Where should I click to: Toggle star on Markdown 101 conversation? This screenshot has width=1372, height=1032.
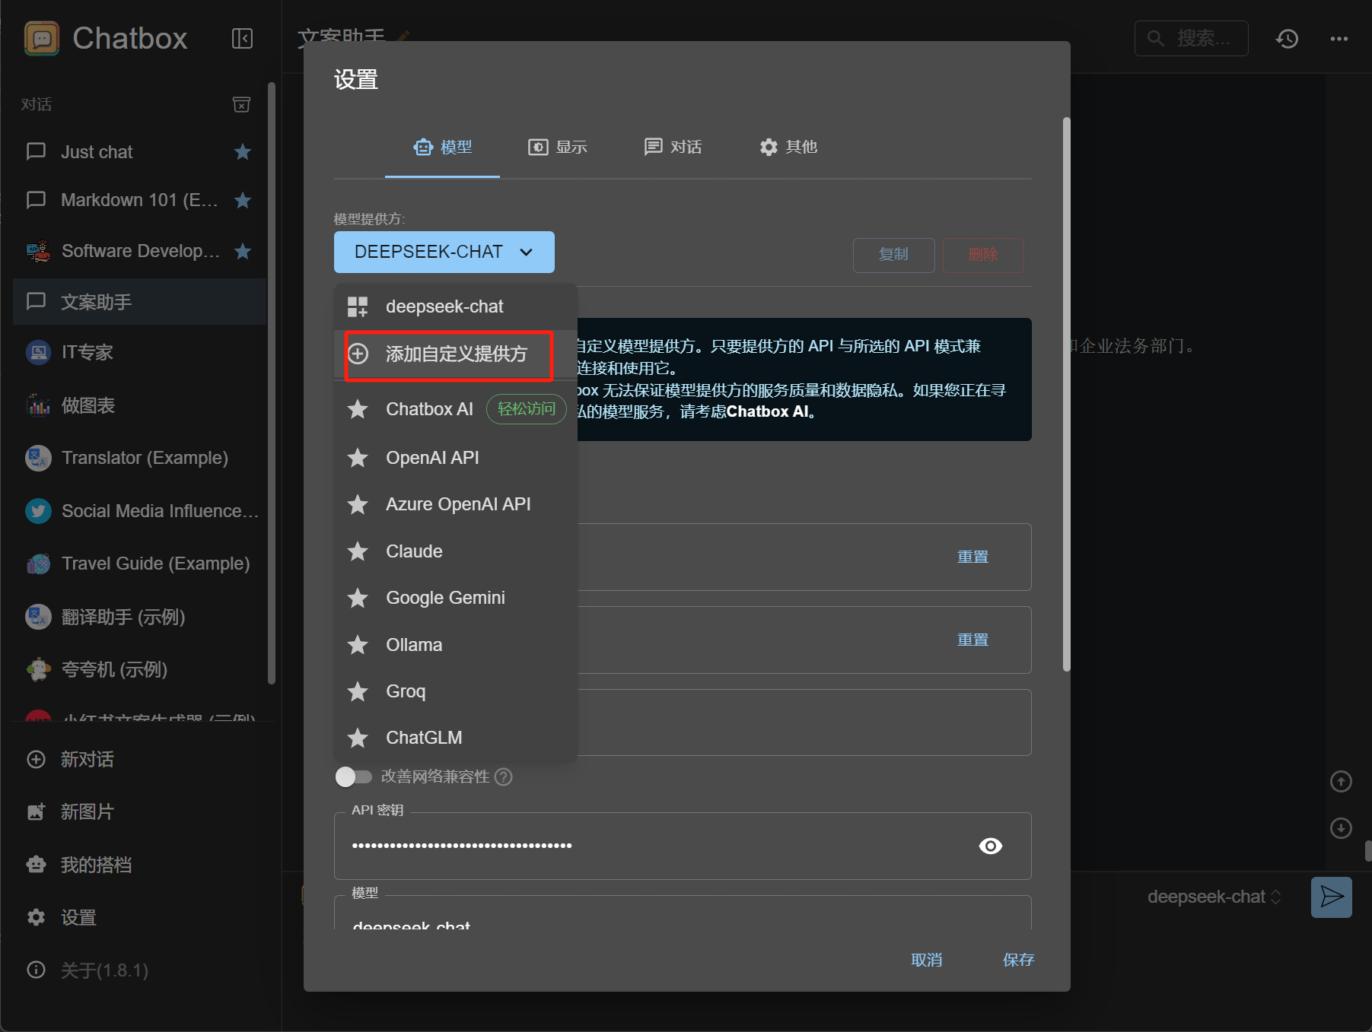click(x=243, y=200)
